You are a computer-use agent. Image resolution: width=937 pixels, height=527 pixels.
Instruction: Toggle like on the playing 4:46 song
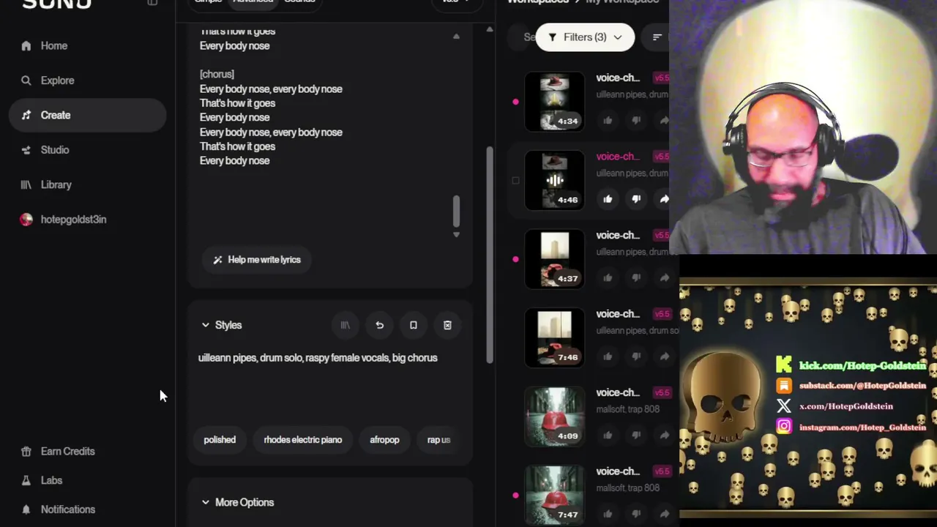[x=608, y=198]
